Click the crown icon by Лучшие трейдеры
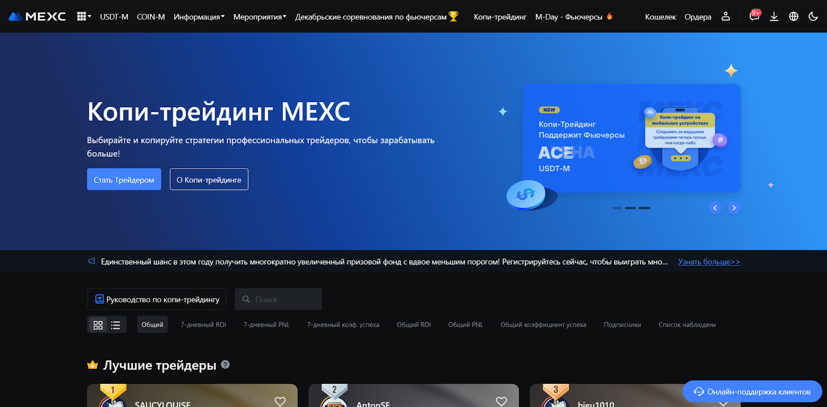This screenshot has height=407, width=827. tap(93, 365)
